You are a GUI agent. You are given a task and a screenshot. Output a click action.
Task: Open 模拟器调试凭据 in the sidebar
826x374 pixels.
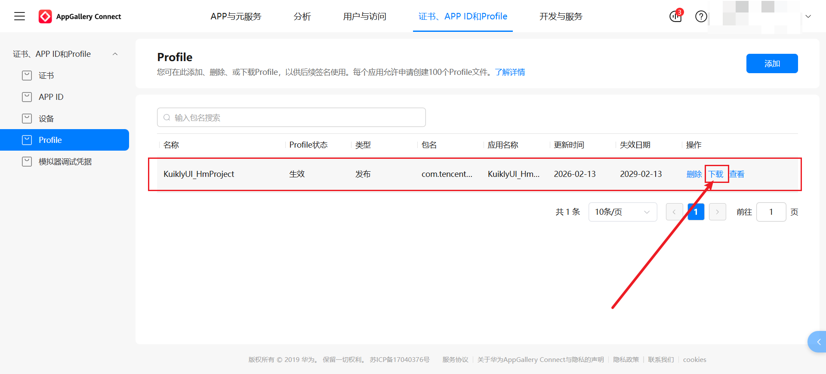point(65,161)
